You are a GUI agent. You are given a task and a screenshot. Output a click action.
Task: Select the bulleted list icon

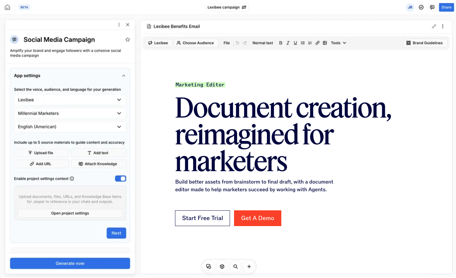(x=302, y=43)
